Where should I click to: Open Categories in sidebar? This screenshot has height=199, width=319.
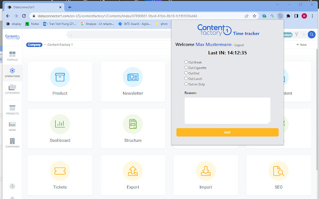click(x=12, y=90)
